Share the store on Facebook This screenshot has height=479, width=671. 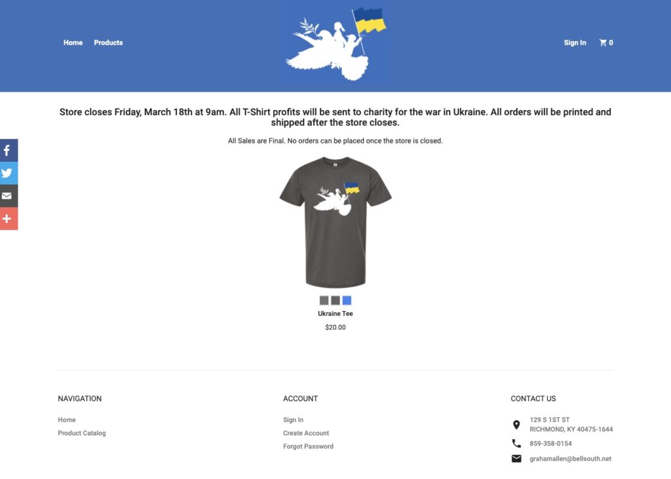(x=9, y=150)
